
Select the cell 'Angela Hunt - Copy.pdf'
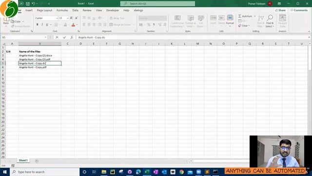click(x=39, y=67)
